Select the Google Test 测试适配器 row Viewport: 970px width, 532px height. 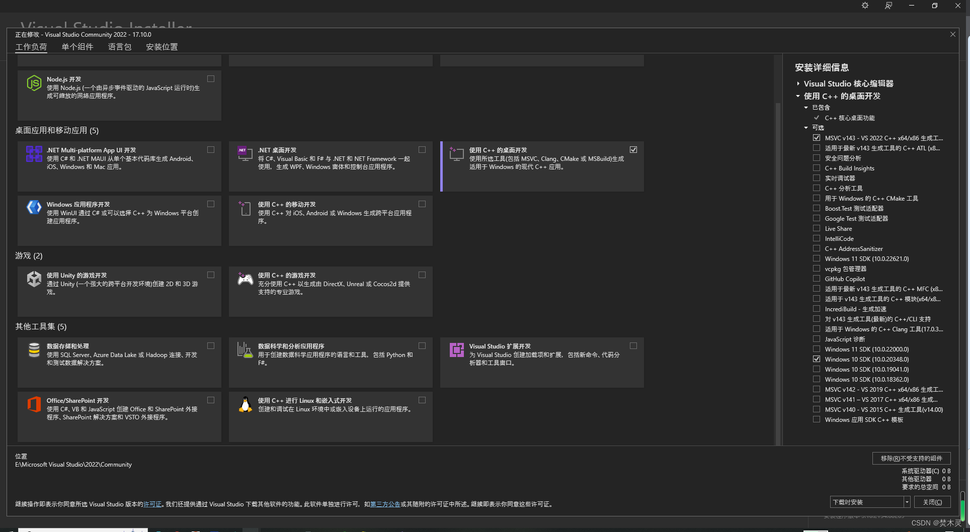pos(856,218)
